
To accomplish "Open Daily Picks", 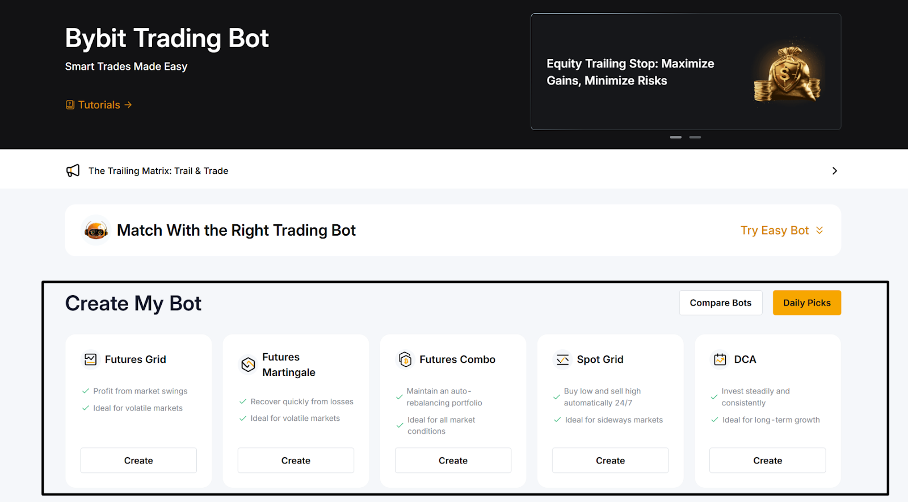I will [x=807, y=303].
